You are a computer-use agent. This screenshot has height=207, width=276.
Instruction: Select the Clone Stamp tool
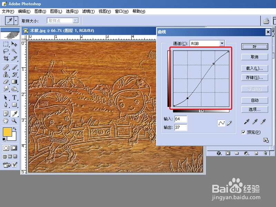point(6,74)
